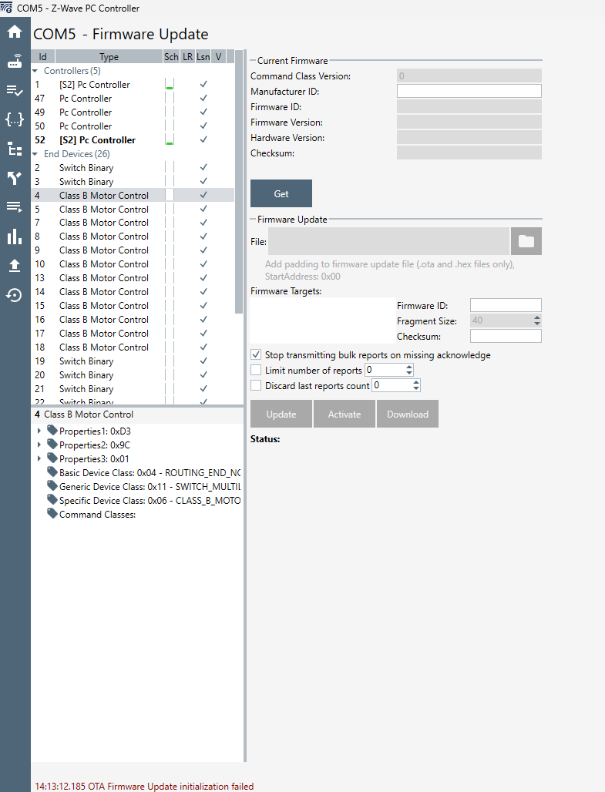Click the Limit number of reports value field

pyautogui.click(x=385, y=370)
